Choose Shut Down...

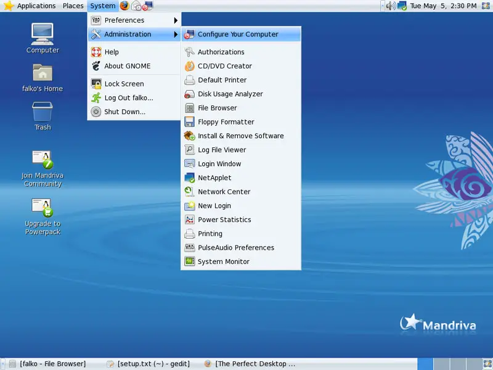(x=134, y=112)
